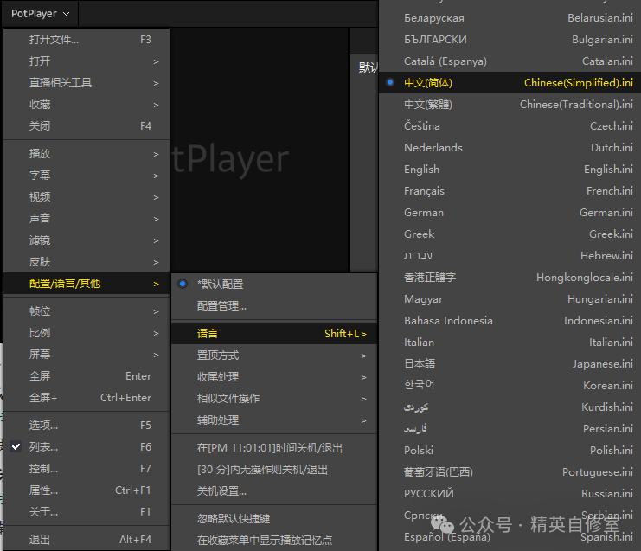Open 选项... preferences entry
Screen dimensions: 641x551
click(x=43, y=426)
